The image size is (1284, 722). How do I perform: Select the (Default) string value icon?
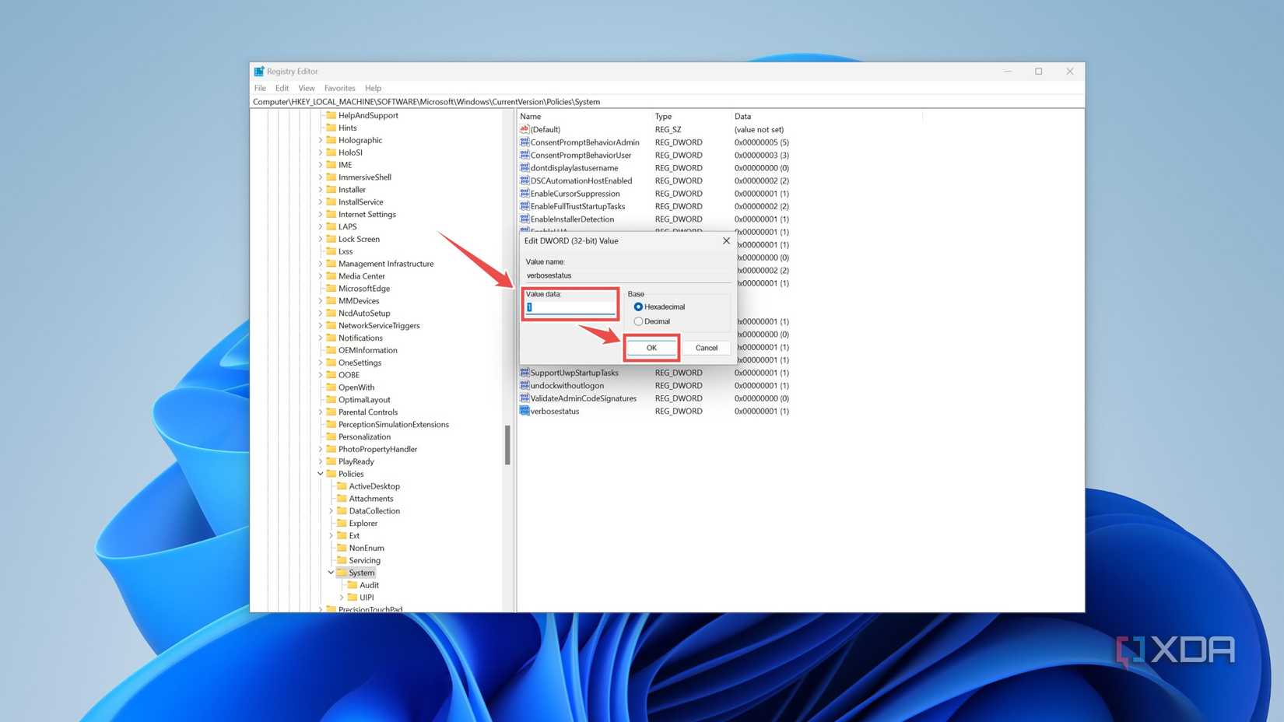[524, 129]
